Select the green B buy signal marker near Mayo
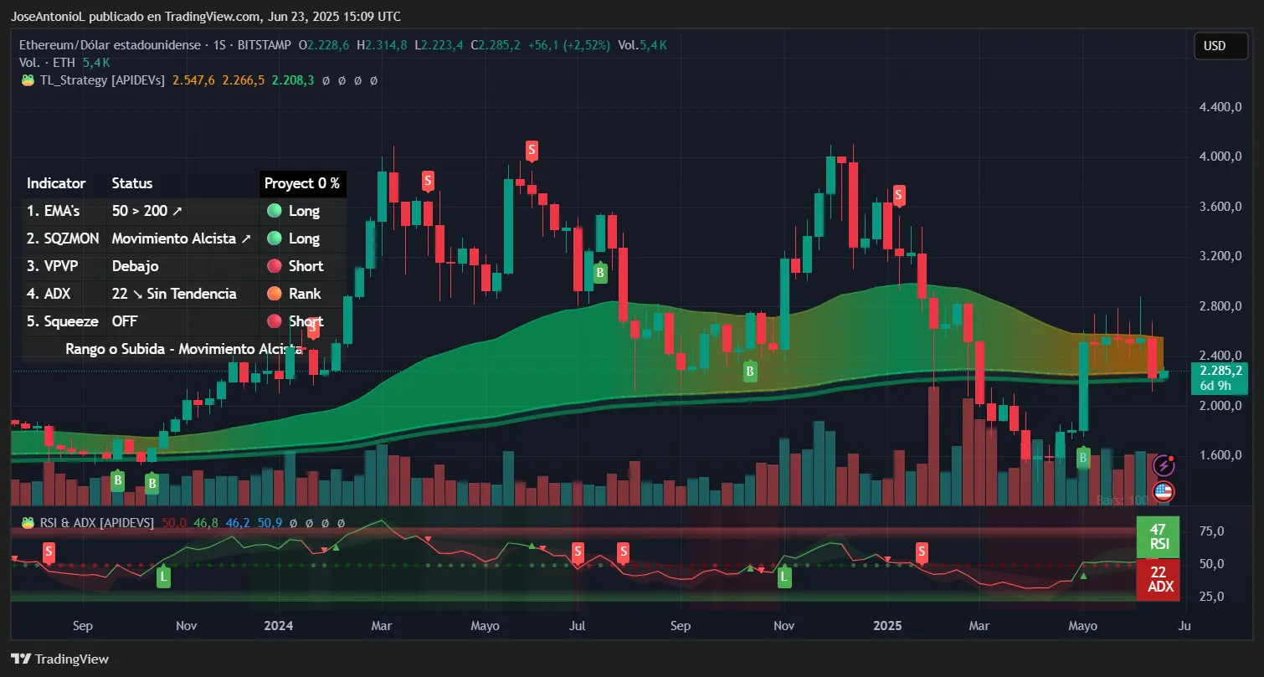 (x=1082, y=458)
